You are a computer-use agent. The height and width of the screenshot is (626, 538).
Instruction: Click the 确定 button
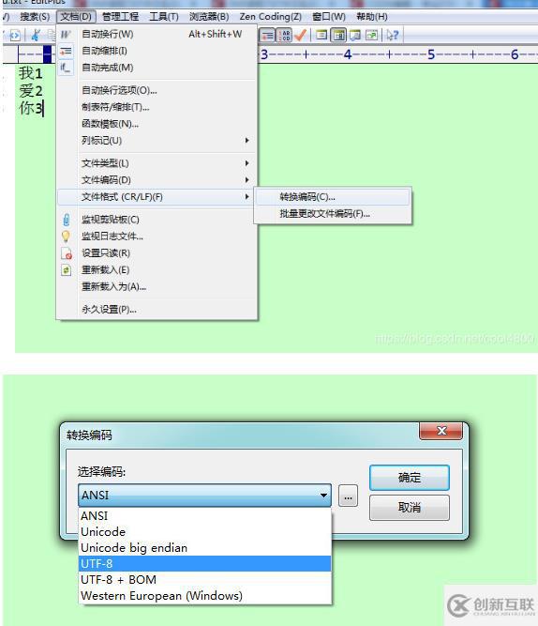[410, 478]
